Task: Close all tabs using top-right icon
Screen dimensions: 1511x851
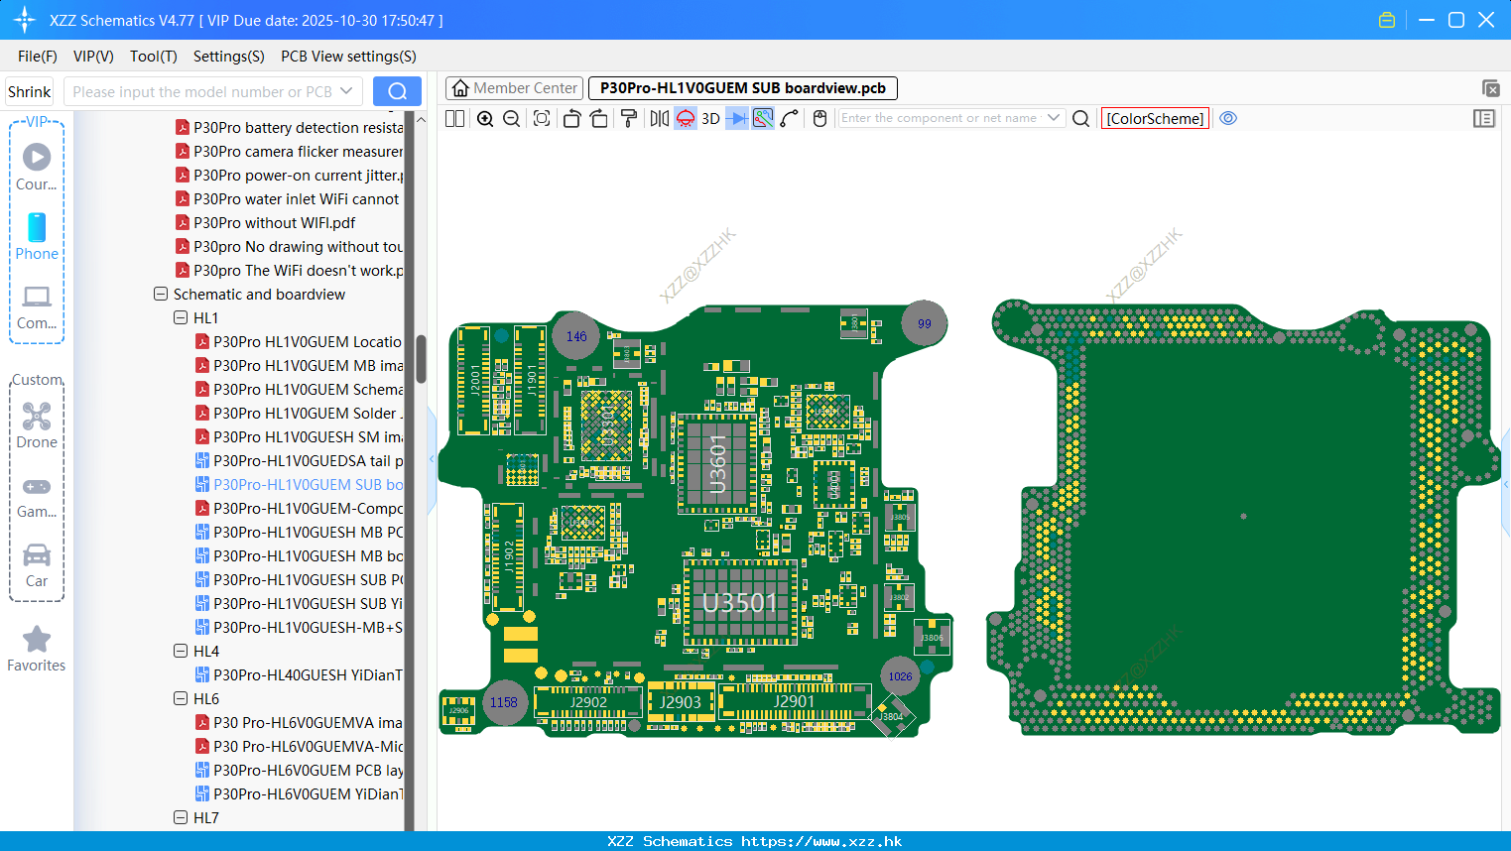Action: pyautogui.click(x=1490, y=88)
